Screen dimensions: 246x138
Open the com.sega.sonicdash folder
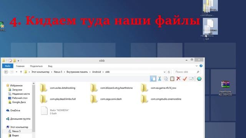[106, 99]
